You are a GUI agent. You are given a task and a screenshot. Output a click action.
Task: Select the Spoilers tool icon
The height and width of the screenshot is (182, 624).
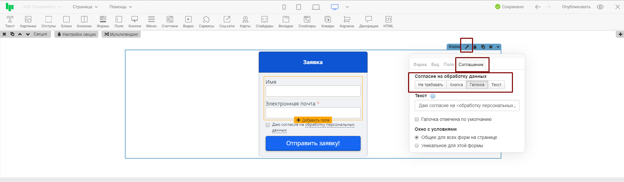click(x=307, y=22)
